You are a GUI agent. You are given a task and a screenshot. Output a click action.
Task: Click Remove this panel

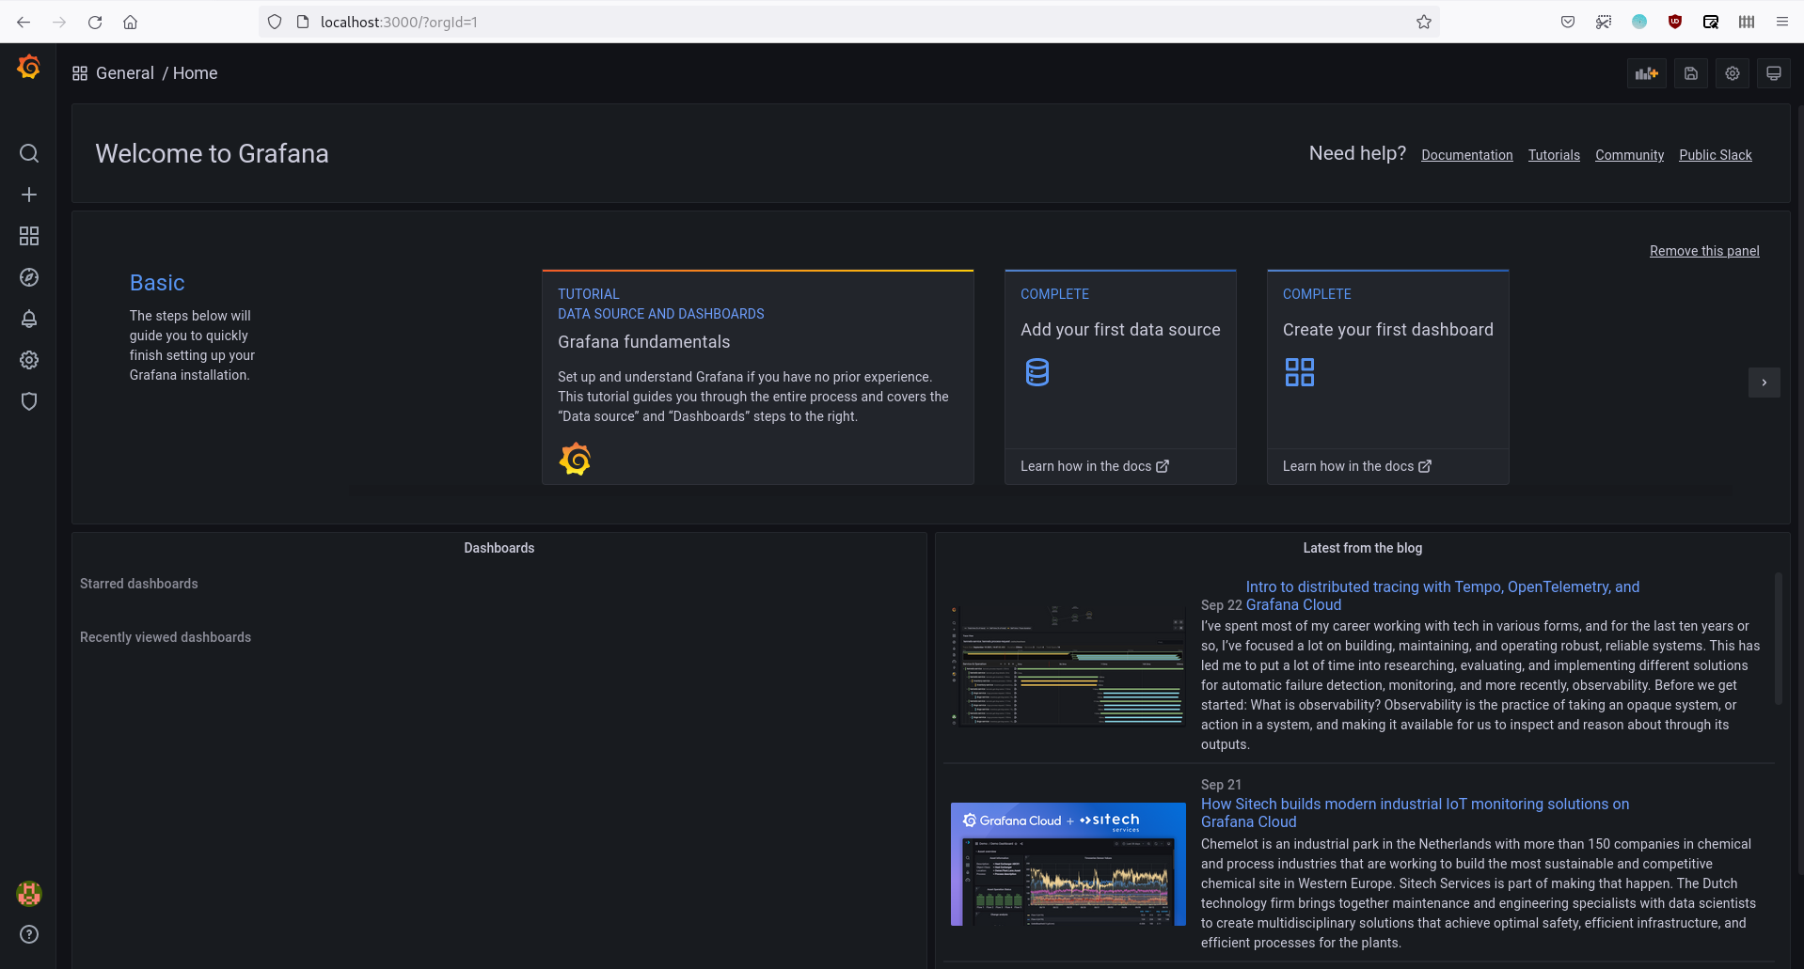point(1704,251)
